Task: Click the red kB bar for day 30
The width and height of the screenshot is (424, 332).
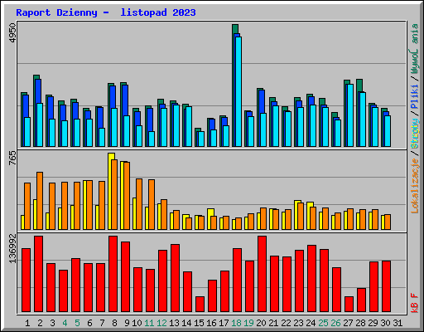Action: [x=386, y=286]
